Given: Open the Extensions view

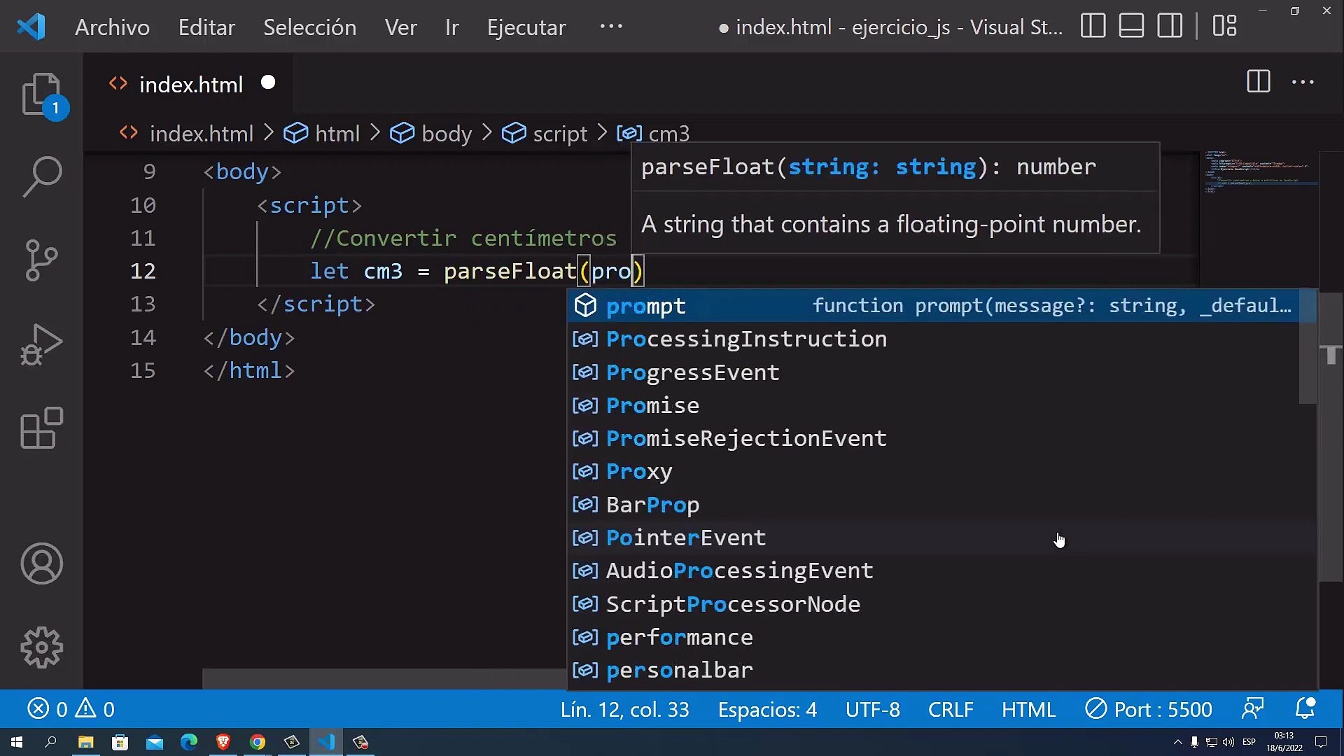Looking at the screenshot, I should (x=40, y=428).
